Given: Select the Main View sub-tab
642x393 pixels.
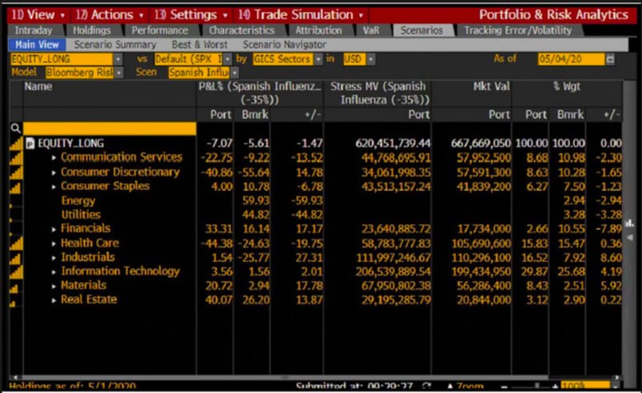Looking at the screenshot, I should pyautogui.click(x=37, y=45).
